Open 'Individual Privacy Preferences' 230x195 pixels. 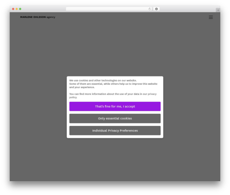(x=115, y=130)
